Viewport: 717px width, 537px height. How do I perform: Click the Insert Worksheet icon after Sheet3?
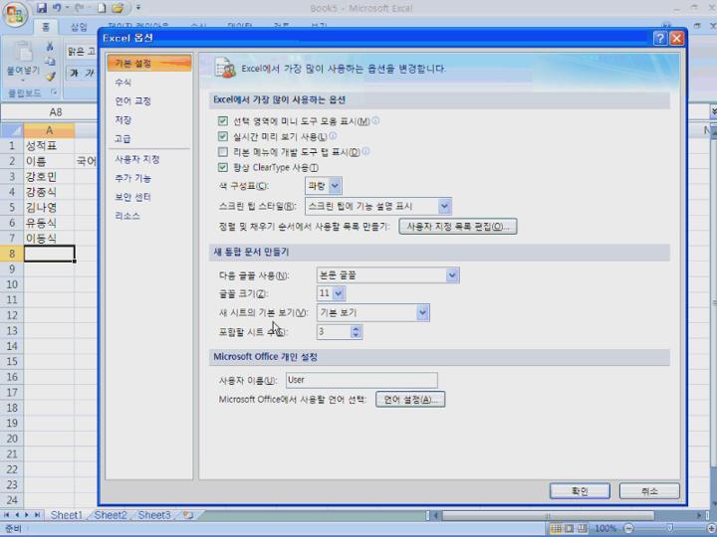(188, 515)
